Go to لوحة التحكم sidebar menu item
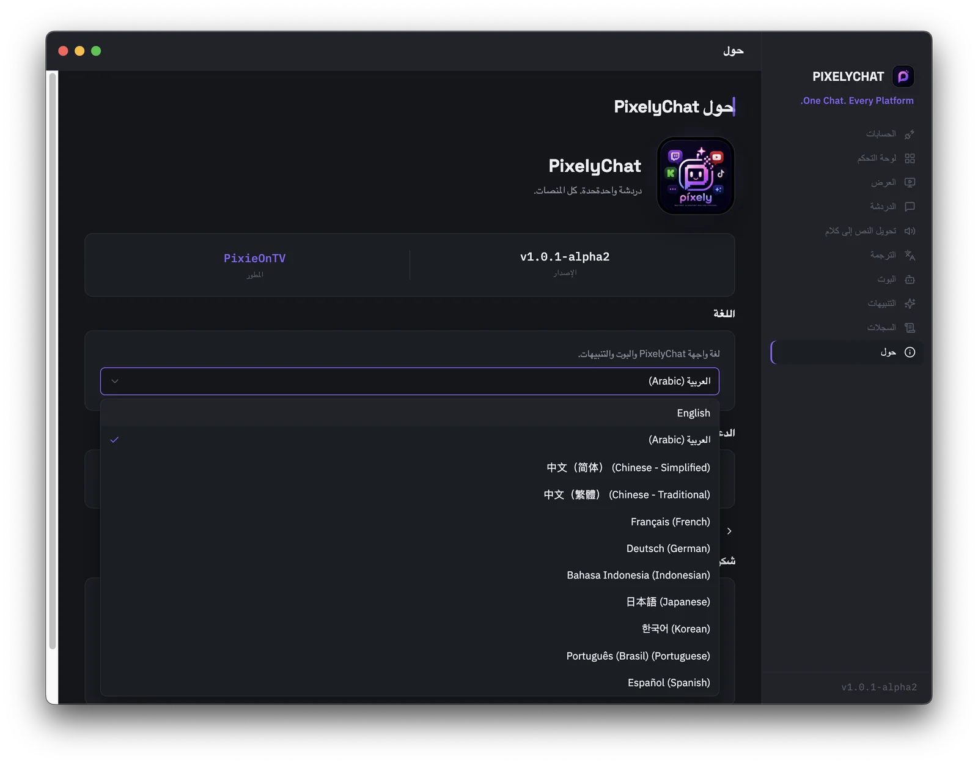Screen dimensions: 978x765 tap(847, 158)
